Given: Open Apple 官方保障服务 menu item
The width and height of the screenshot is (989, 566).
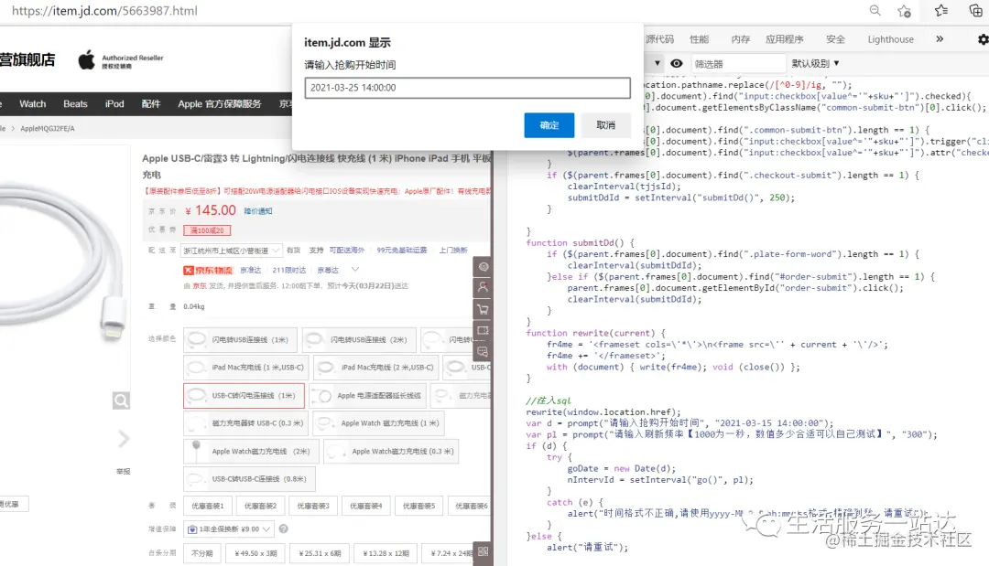Looking at the screenshot, I should [x=220, y=104].
